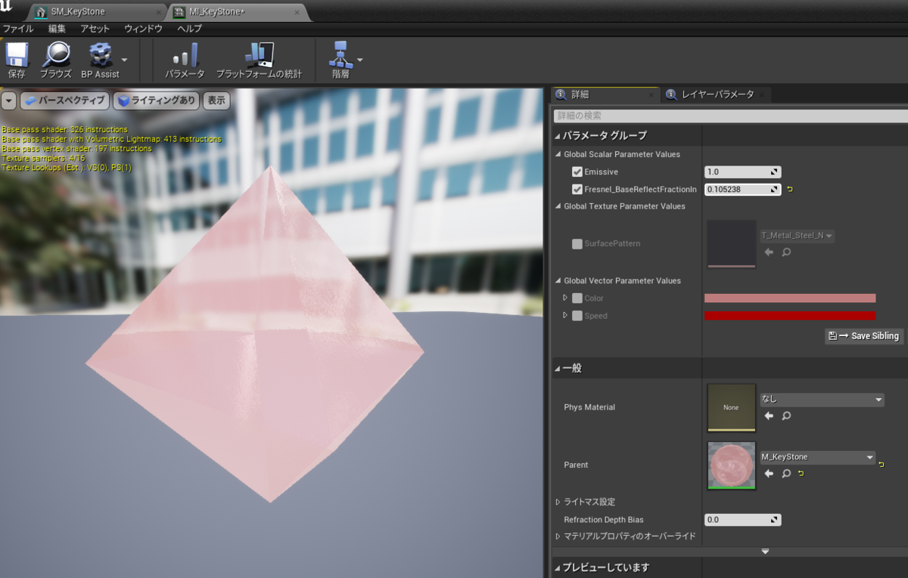Click browse magnifier under T_Metal_Steel_N
Viewport: 908px width, 578px height.
(786, 252)
